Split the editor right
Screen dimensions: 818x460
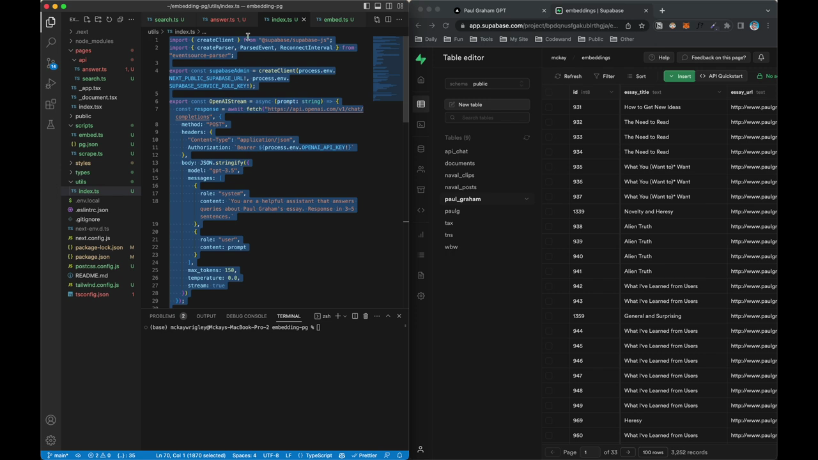coord(388,20)
